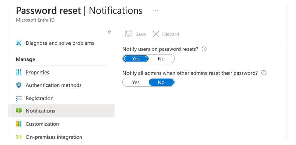Click the Save floppy disk icon
Screen dimensions: 296x145
[129, 34]
